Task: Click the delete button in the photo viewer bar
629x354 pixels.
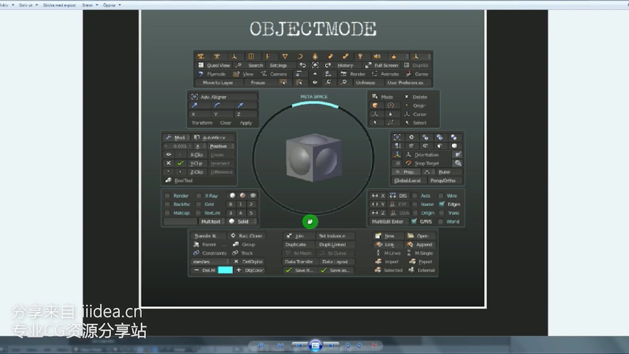Action: [x=374, y=346]
